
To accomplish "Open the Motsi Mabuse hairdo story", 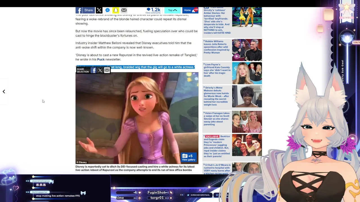I will pos(217,96).
